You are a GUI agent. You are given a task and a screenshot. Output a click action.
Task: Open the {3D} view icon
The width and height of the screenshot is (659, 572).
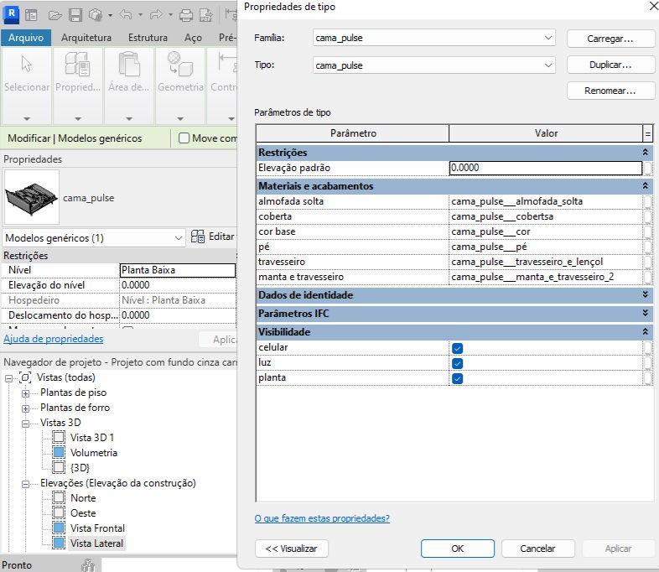[59, 468]
